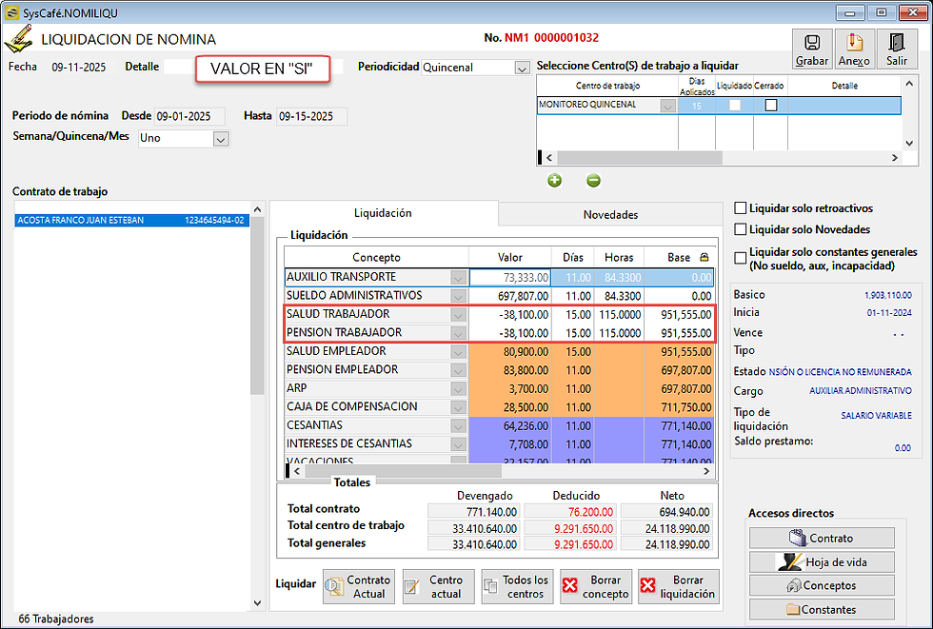Enable Liquidar solo constantes generales
The image size is (933, 629).
741,258
